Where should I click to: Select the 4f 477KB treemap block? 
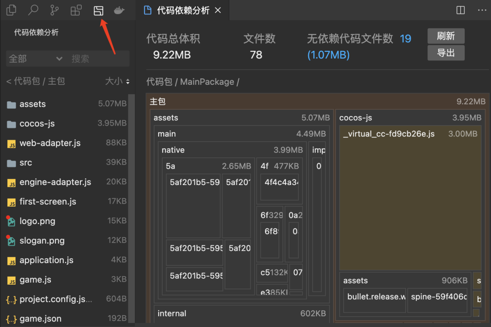280,166
